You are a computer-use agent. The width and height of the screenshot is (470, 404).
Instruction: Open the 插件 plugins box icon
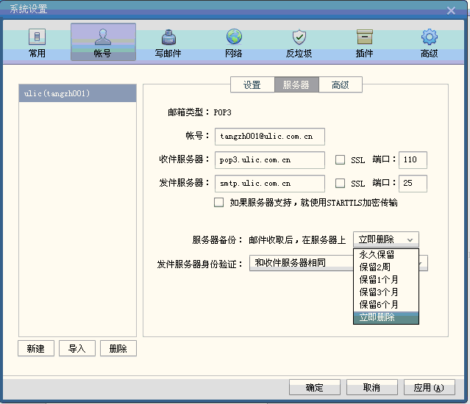pos(364,43)
